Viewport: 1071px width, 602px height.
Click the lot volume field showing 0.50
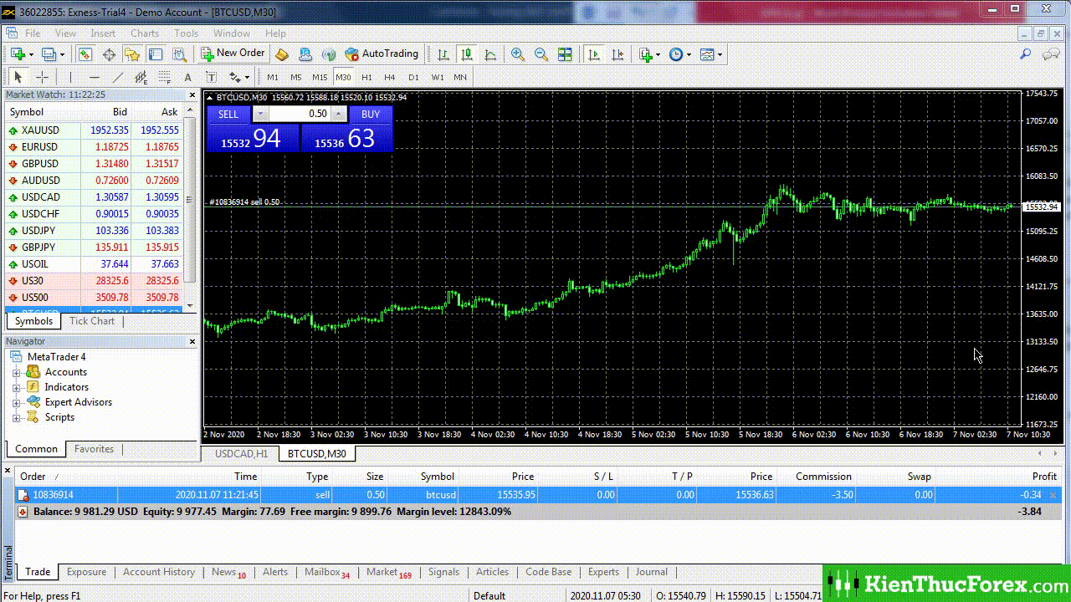300,114
